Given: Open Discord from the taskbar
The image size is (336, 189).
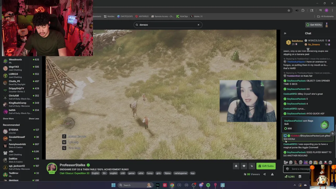Looking at the screenshot, I should (201, 185).
